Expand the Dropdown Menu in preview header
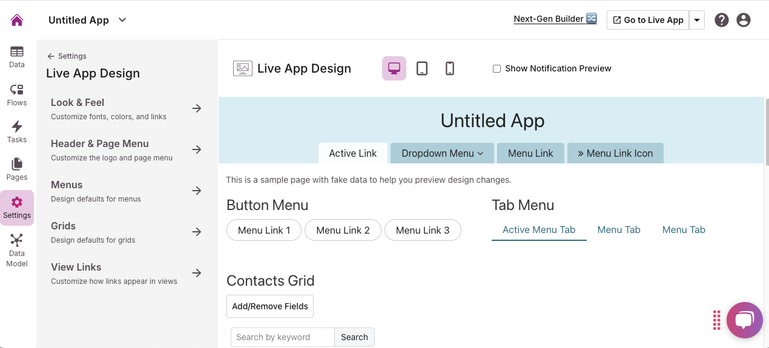This screenshot has width=769, height=348. coord(442,153)
